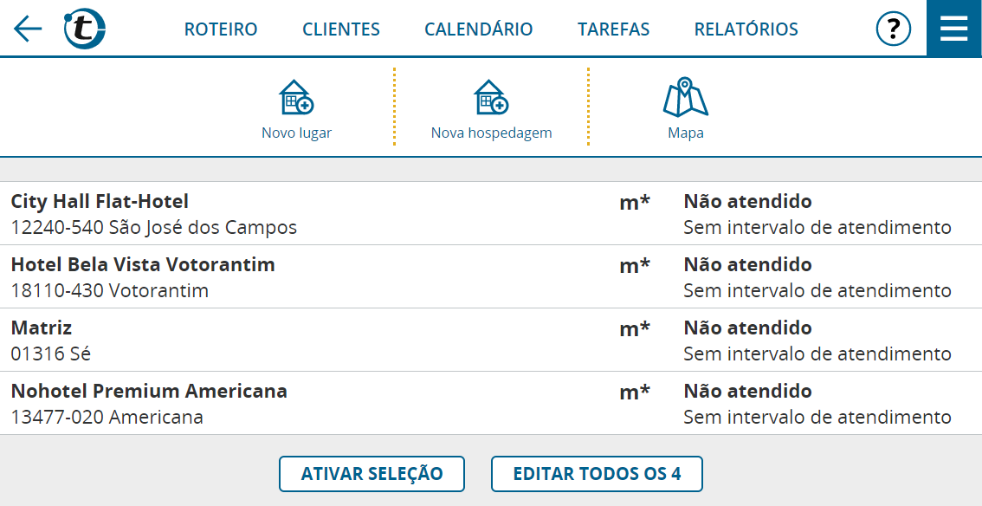Open the City Hall Flat-Hotel entry
The image size is (982, 506).
pos(491,213)
